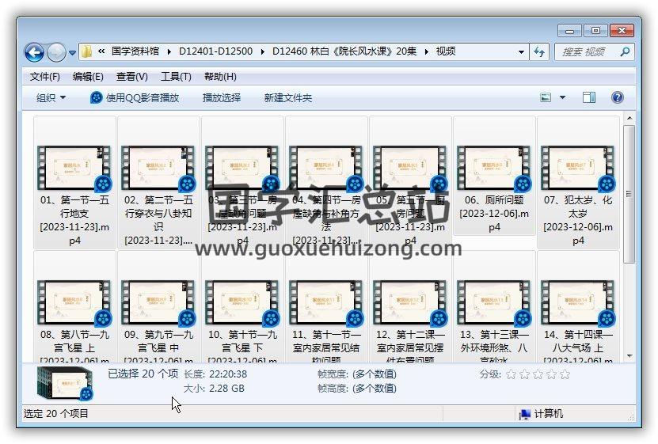Expand arrow after 国学资料馆 breadcrumb

[169, 51]
